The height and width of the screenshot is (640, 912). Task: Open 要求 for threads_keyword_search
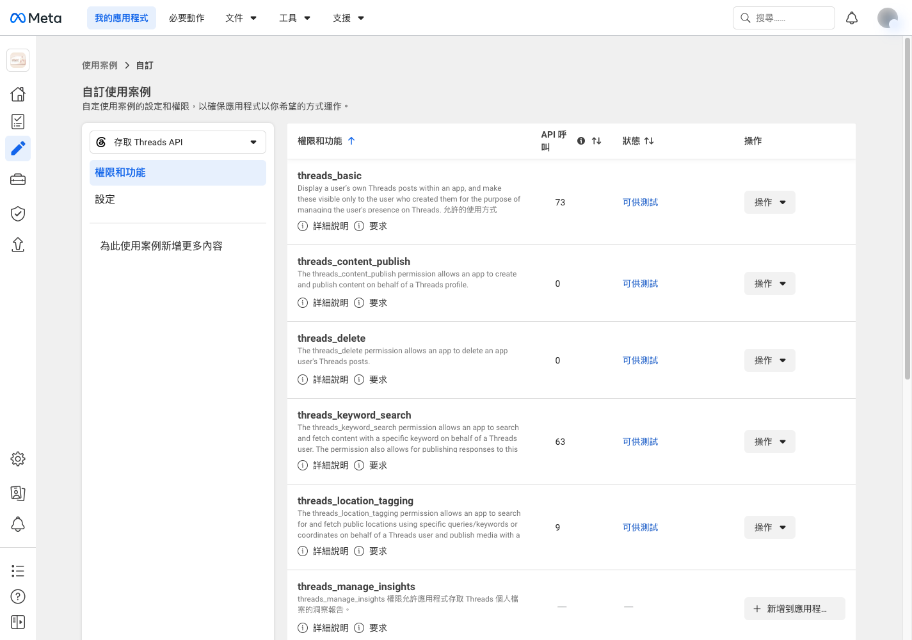click(378, 465)
